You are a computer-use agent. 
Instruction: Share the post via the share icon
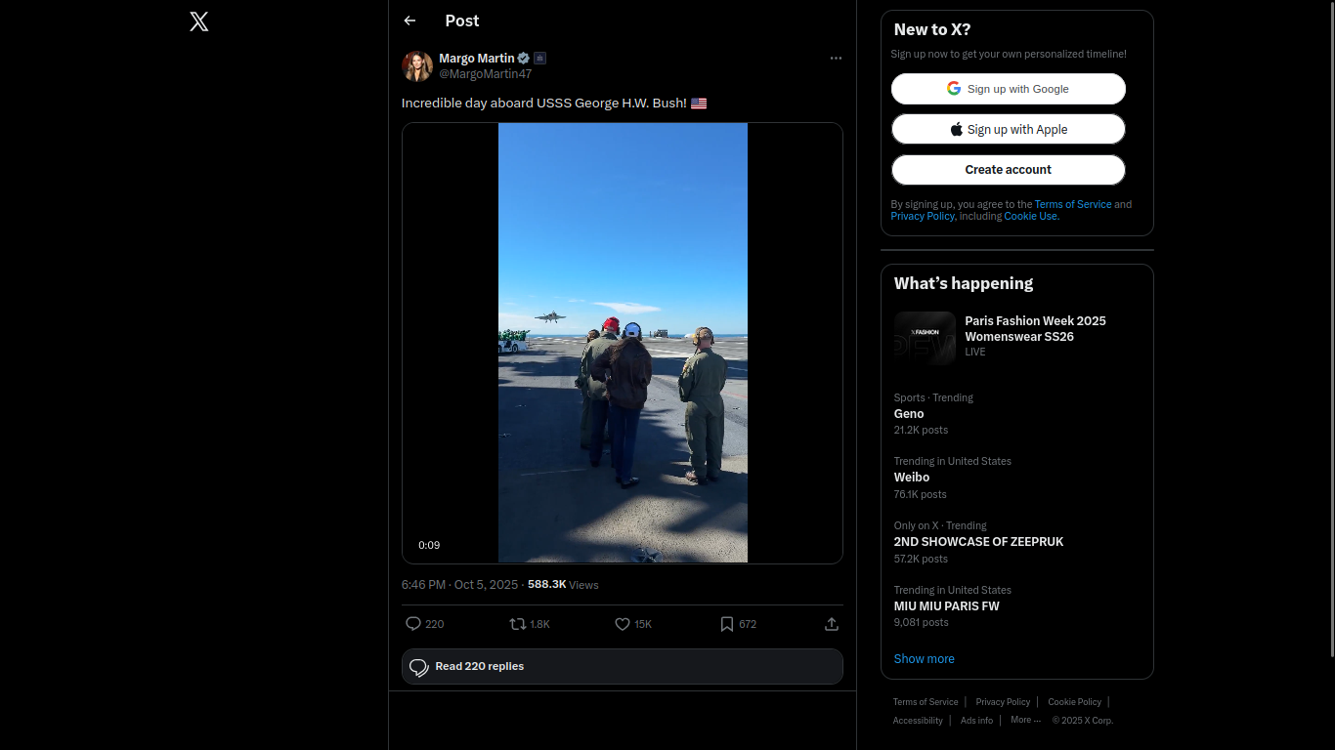click(x=832, y=624)
